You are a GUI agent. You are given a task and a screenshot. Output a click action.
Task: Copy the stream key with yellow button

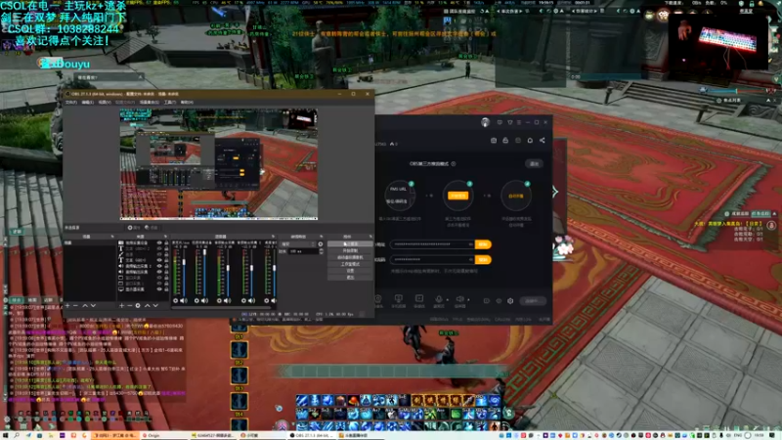click(482, 259)
